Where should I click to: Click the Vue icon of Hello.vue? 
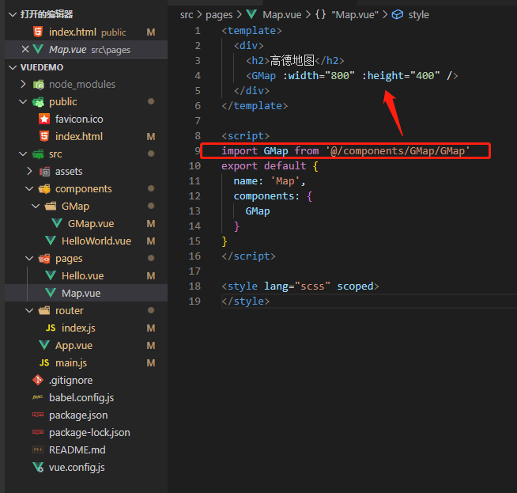pos(51,276)
